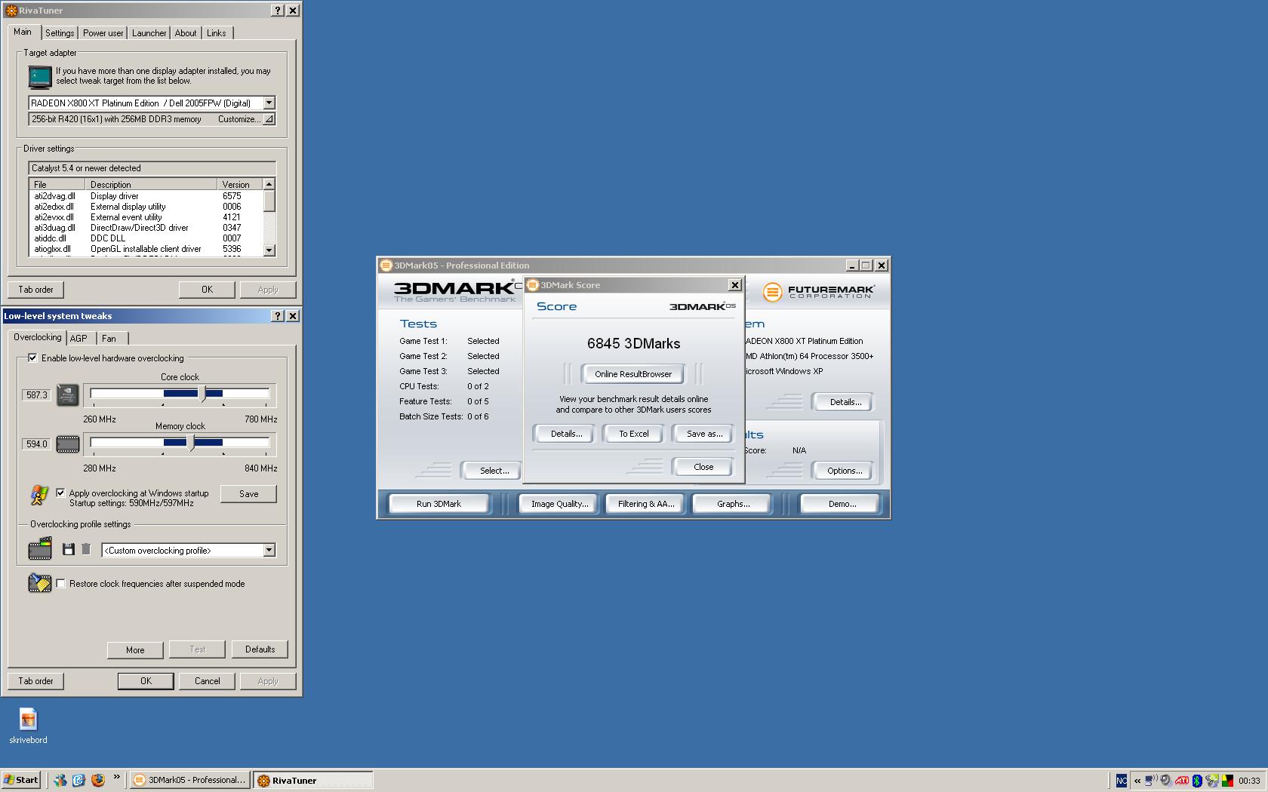Click the Start button
Viewport: 1268px width, 792px height.
(x=21, y=780)
